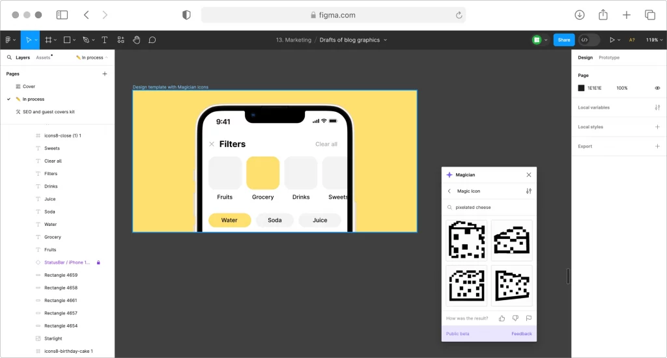Give thumbs up to result
The width and height of the screenshot is (667, 358).
[x=502, y=318]
